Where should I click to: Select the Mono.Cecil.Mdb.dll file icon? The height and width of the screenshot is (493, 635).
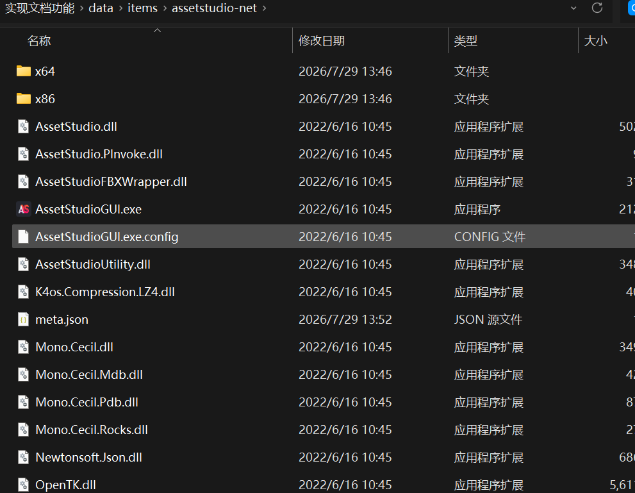(24, 374)
